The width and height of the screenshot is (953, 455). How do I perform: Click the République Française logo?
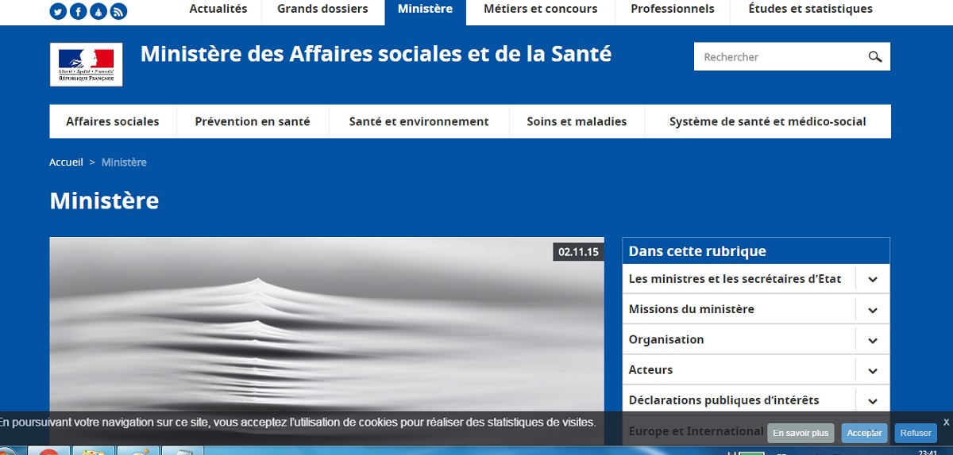(86, 64)
